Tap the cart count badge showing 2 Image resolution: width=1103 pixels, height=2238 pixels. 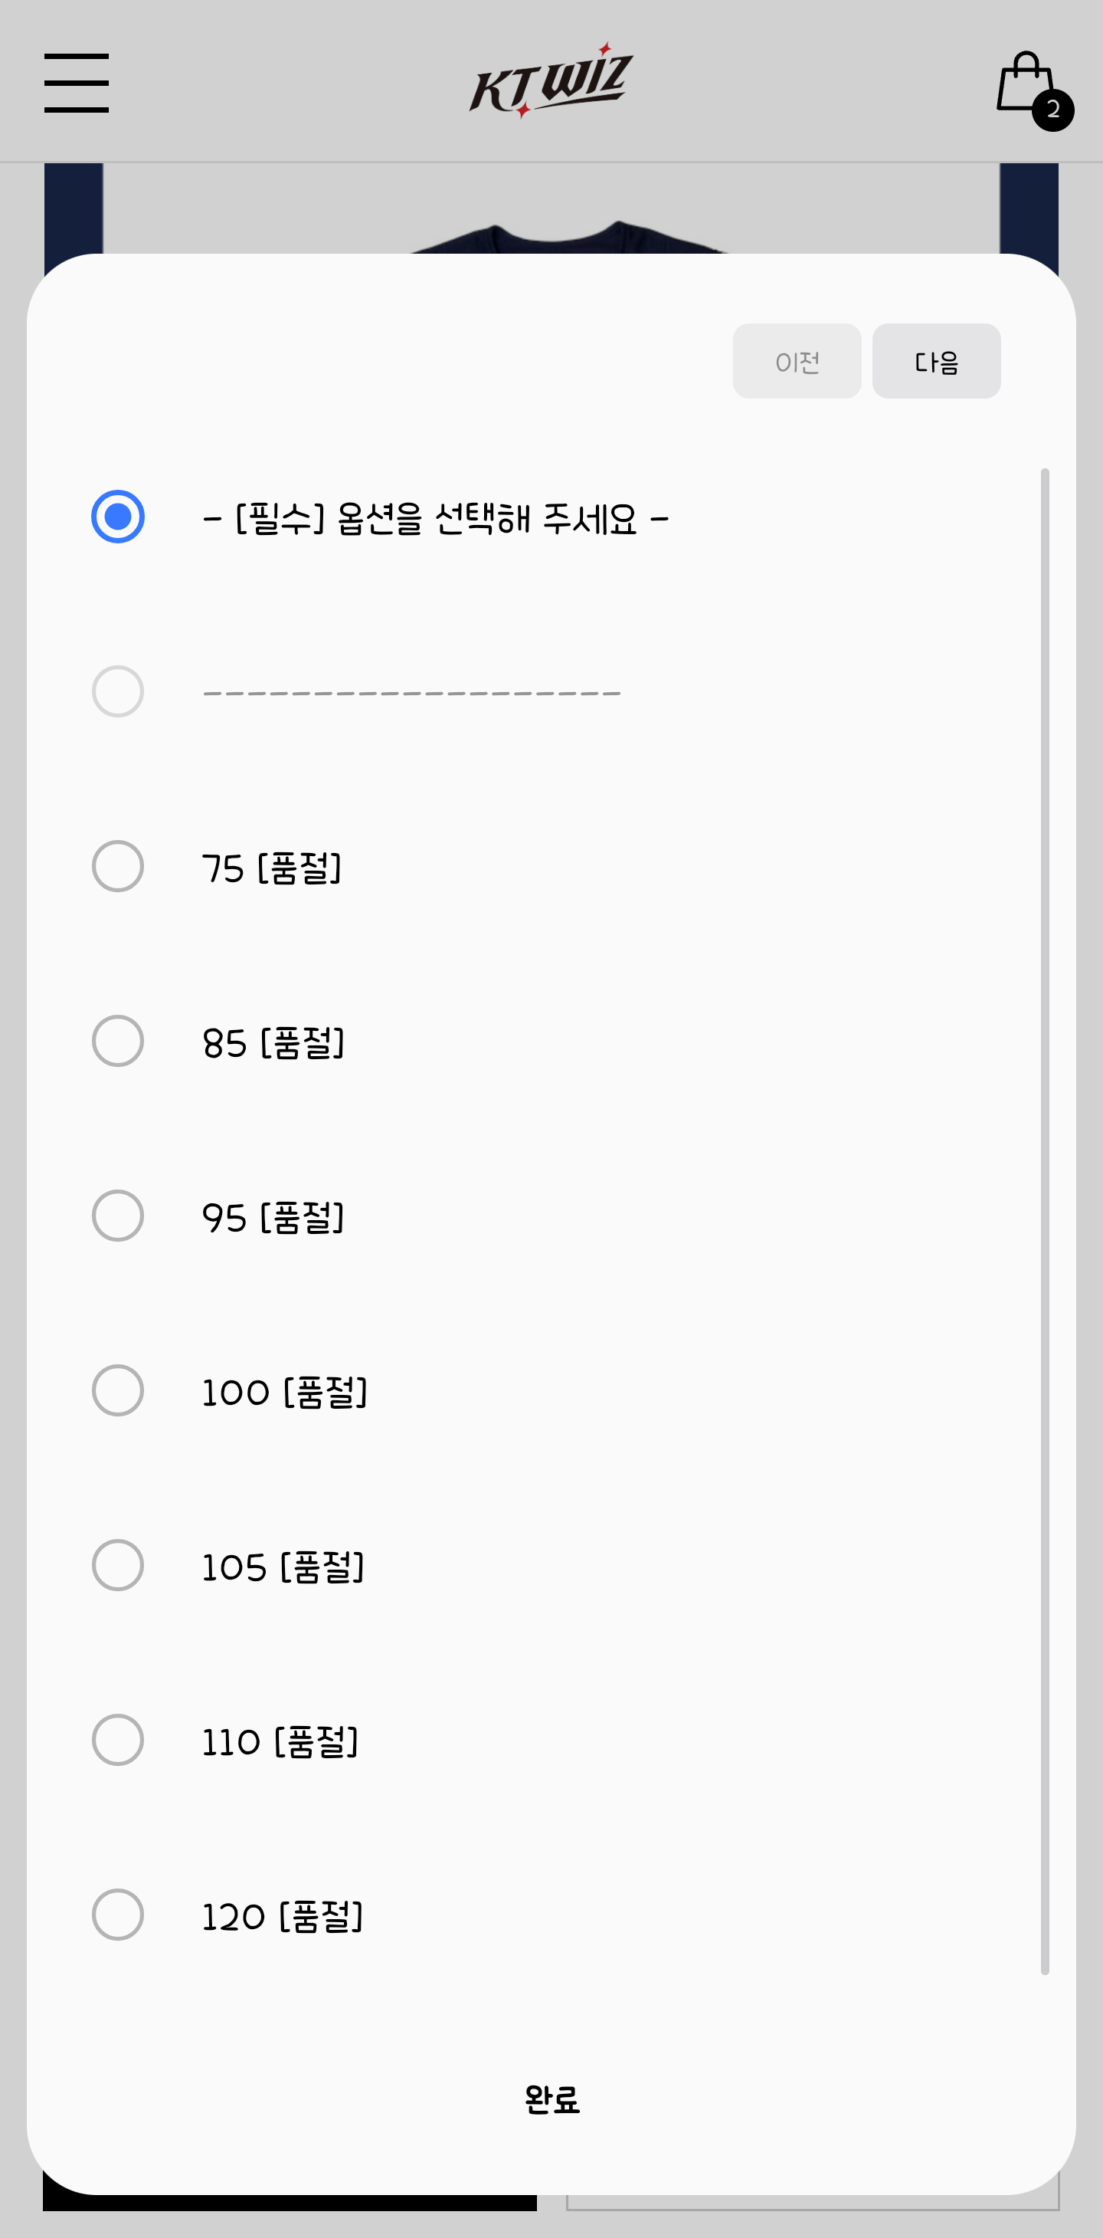click(1052, 110)
